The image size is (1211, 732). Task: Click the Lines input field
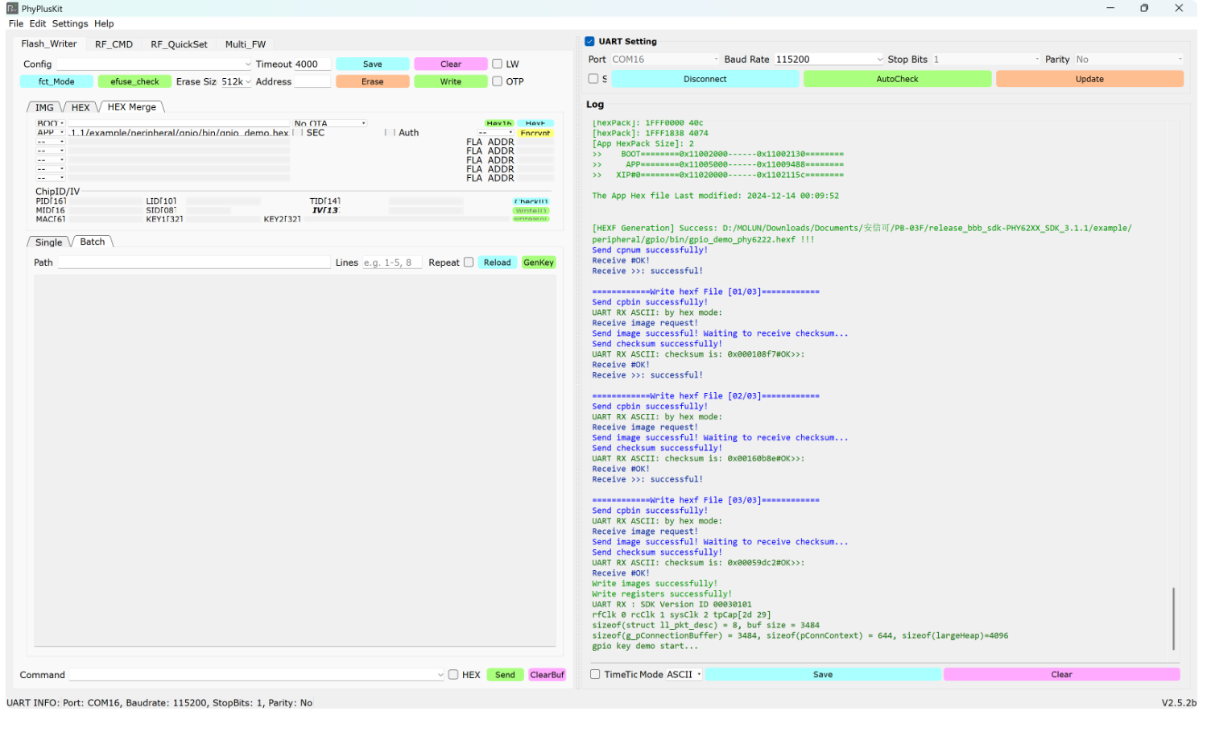(391, 263)
